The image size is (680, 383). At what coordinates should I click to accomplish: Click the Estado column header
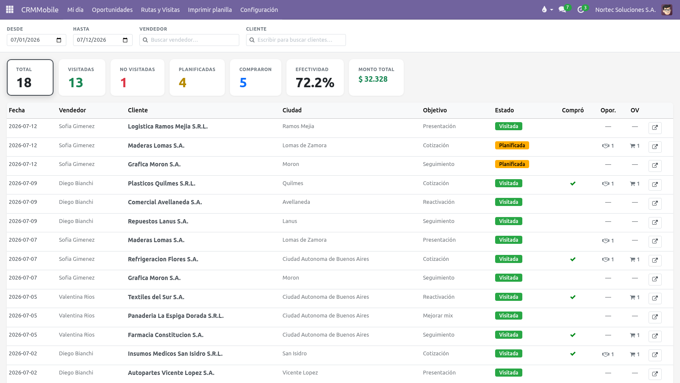(504, 110)
